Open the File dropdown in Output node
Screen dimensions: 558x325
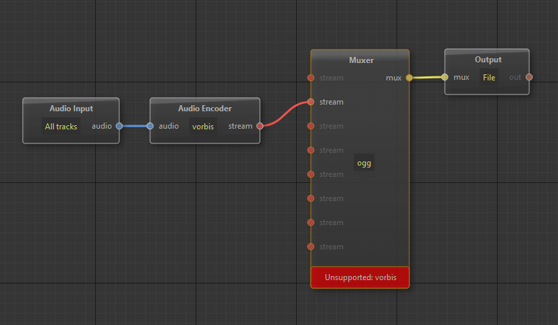pos(489,78)
